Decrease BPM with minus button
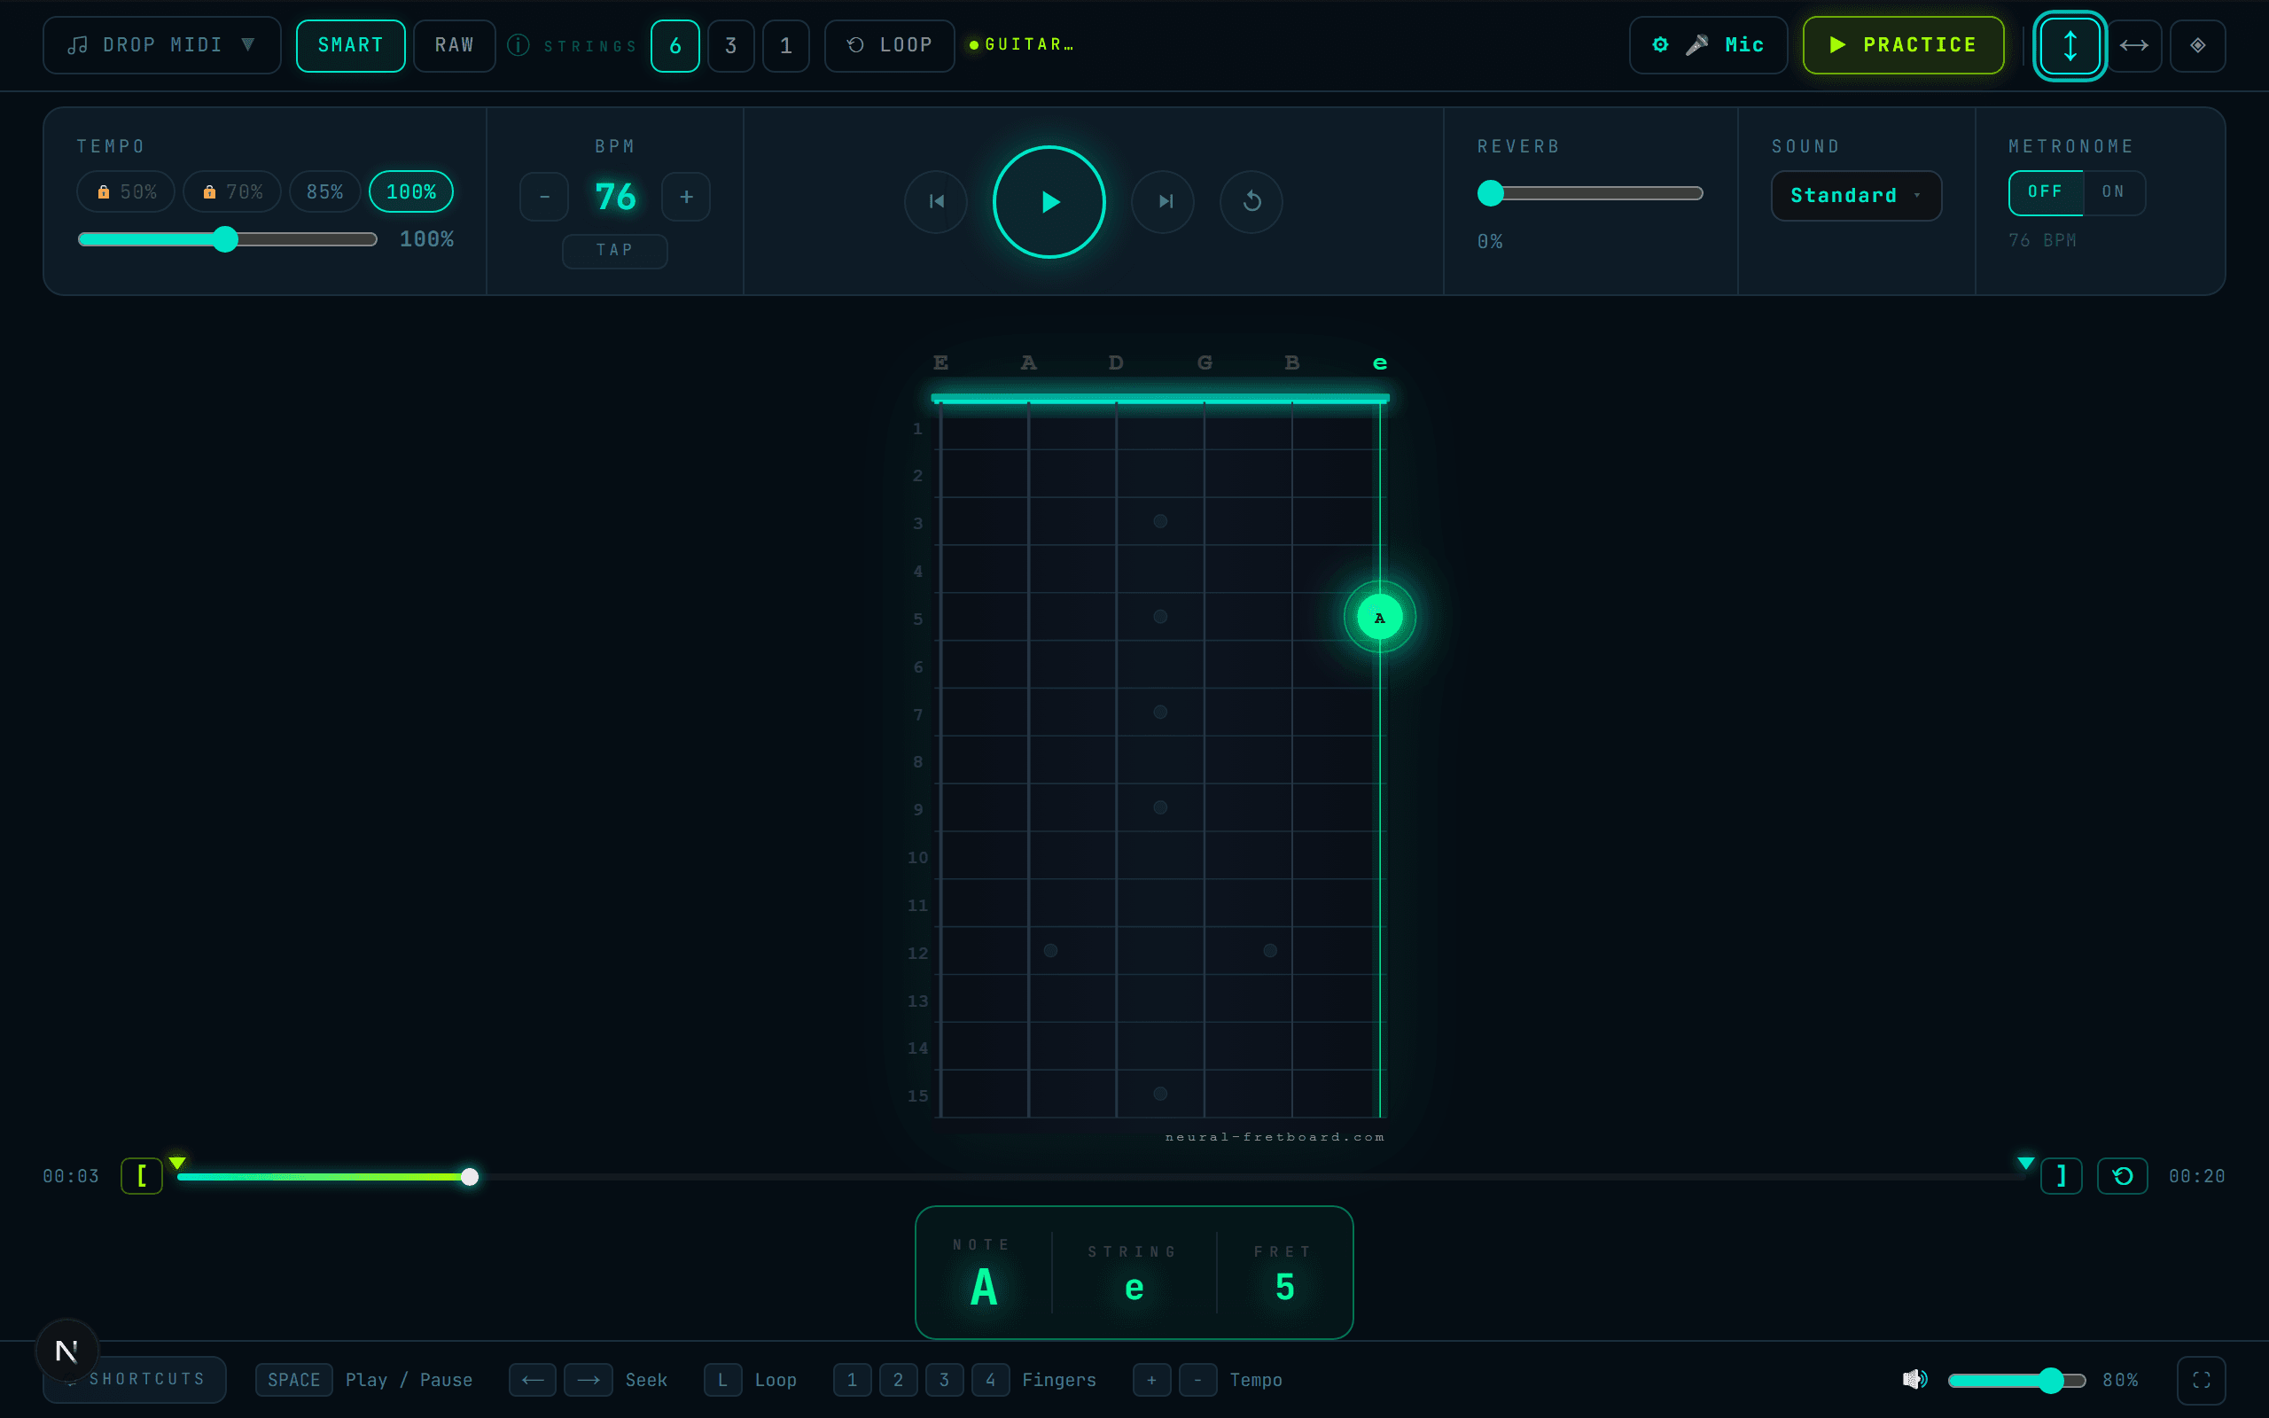Image resolution: width=2269 pixels, height=1418 pixels. coord(545,197)
